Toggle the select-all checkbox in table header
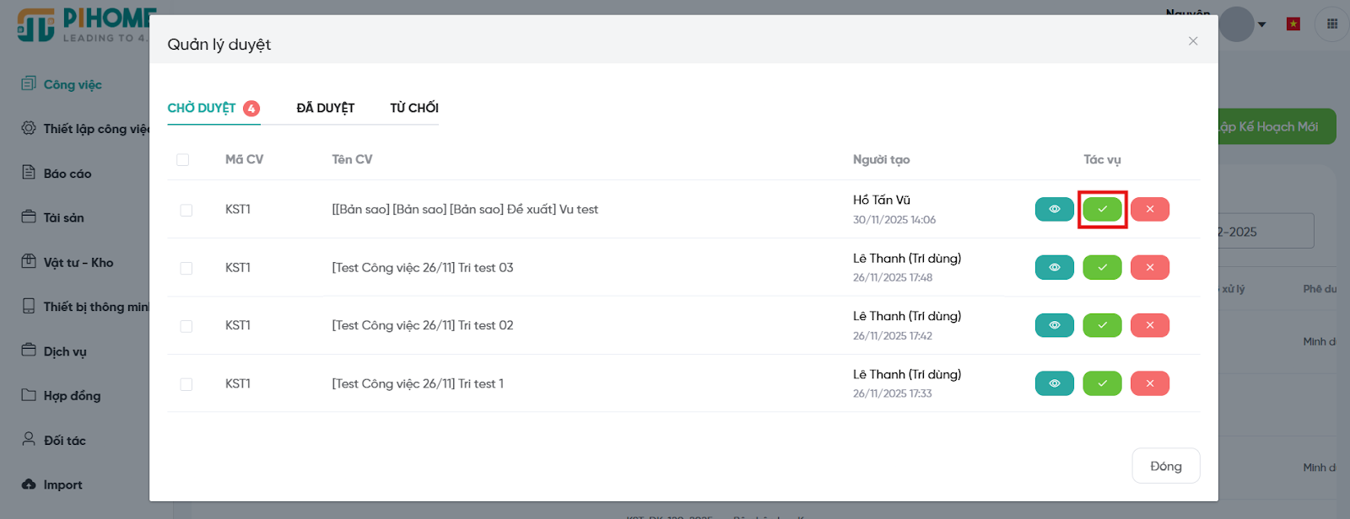 click(x=183, y=160)
